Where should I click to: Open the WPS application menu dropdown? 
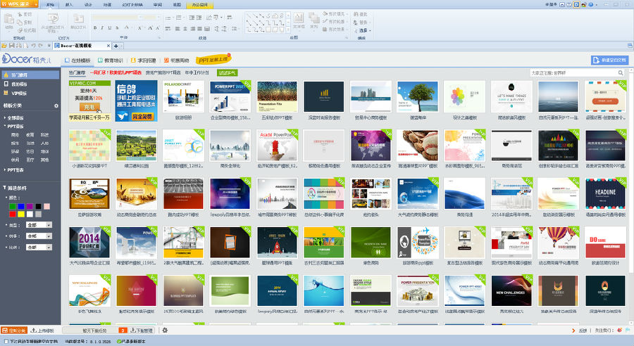click(x=35, y=4)
